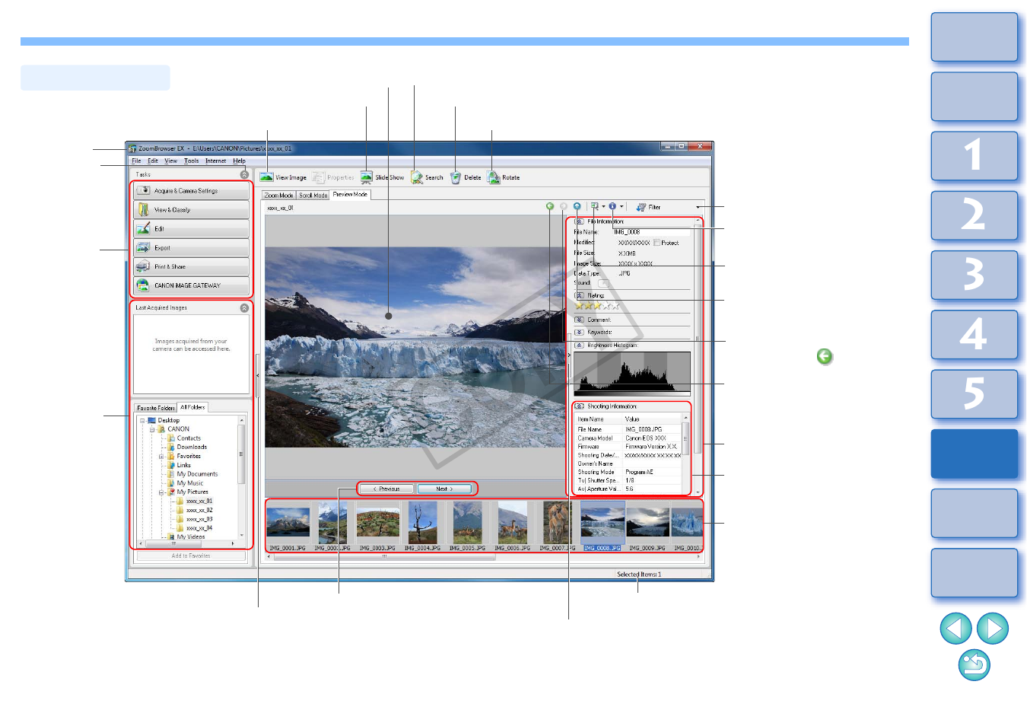The width and height of the screenshot is (1027, 726).
Task: Switch to Favorite Folders tab
Action: coord(156,408)
